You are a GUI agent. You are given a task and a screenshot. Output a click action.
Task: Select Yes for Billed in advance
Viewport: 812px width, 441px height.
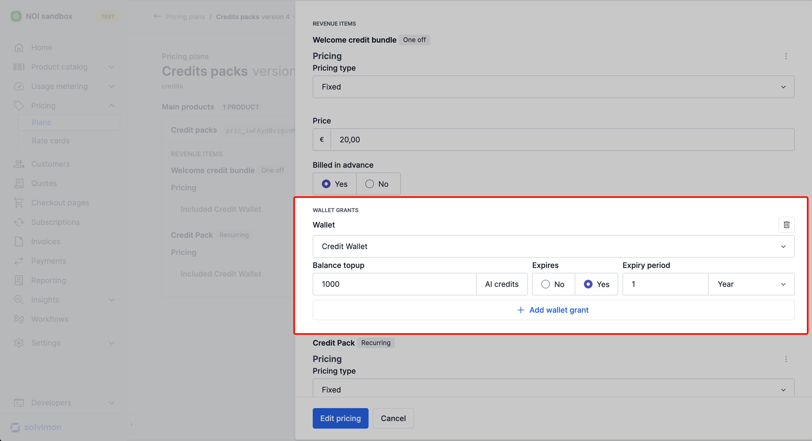335,184
